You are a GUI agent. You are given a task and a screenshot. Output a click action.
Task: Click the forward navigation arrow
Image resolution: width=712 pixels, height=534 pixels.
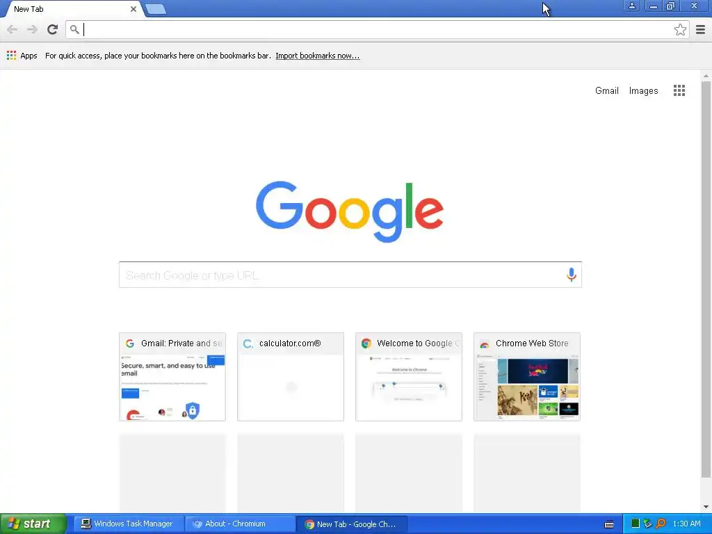coord(32,29)
